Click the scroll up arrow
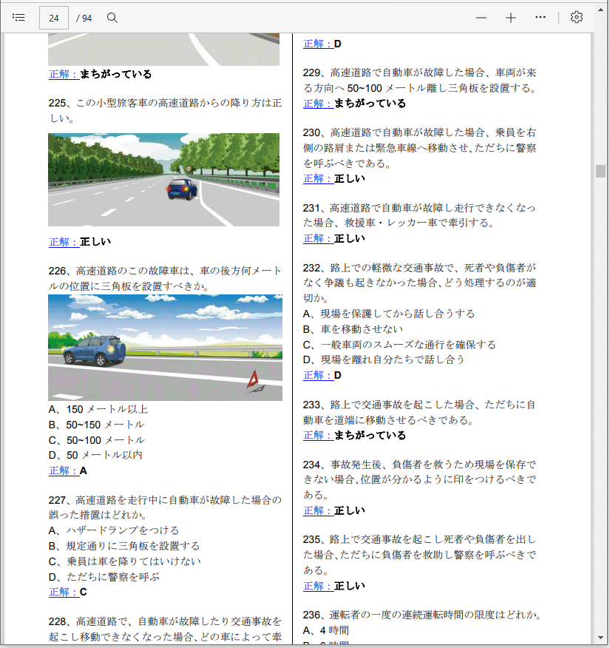 pyautogui.click(x=600, y=39)
